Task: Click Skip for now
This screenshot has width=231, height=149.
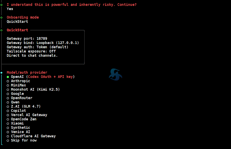Action: click(x=23, y=140)
